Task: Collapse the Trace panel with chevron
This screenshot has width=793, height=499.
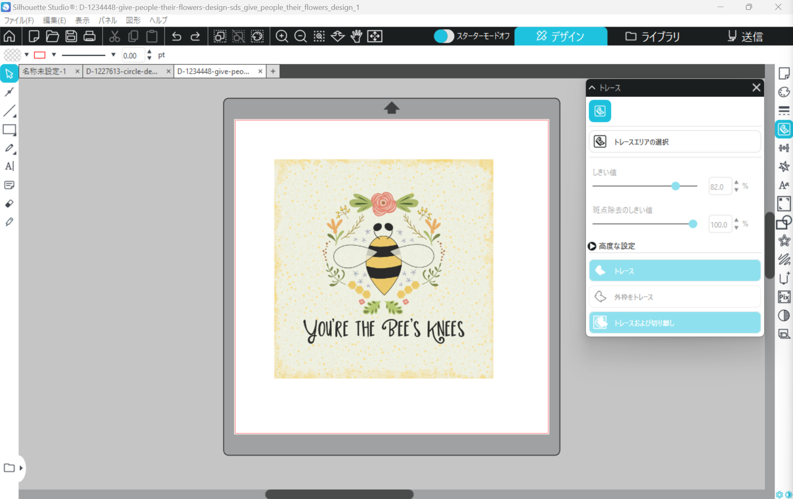Action: (x=592, y=88)
